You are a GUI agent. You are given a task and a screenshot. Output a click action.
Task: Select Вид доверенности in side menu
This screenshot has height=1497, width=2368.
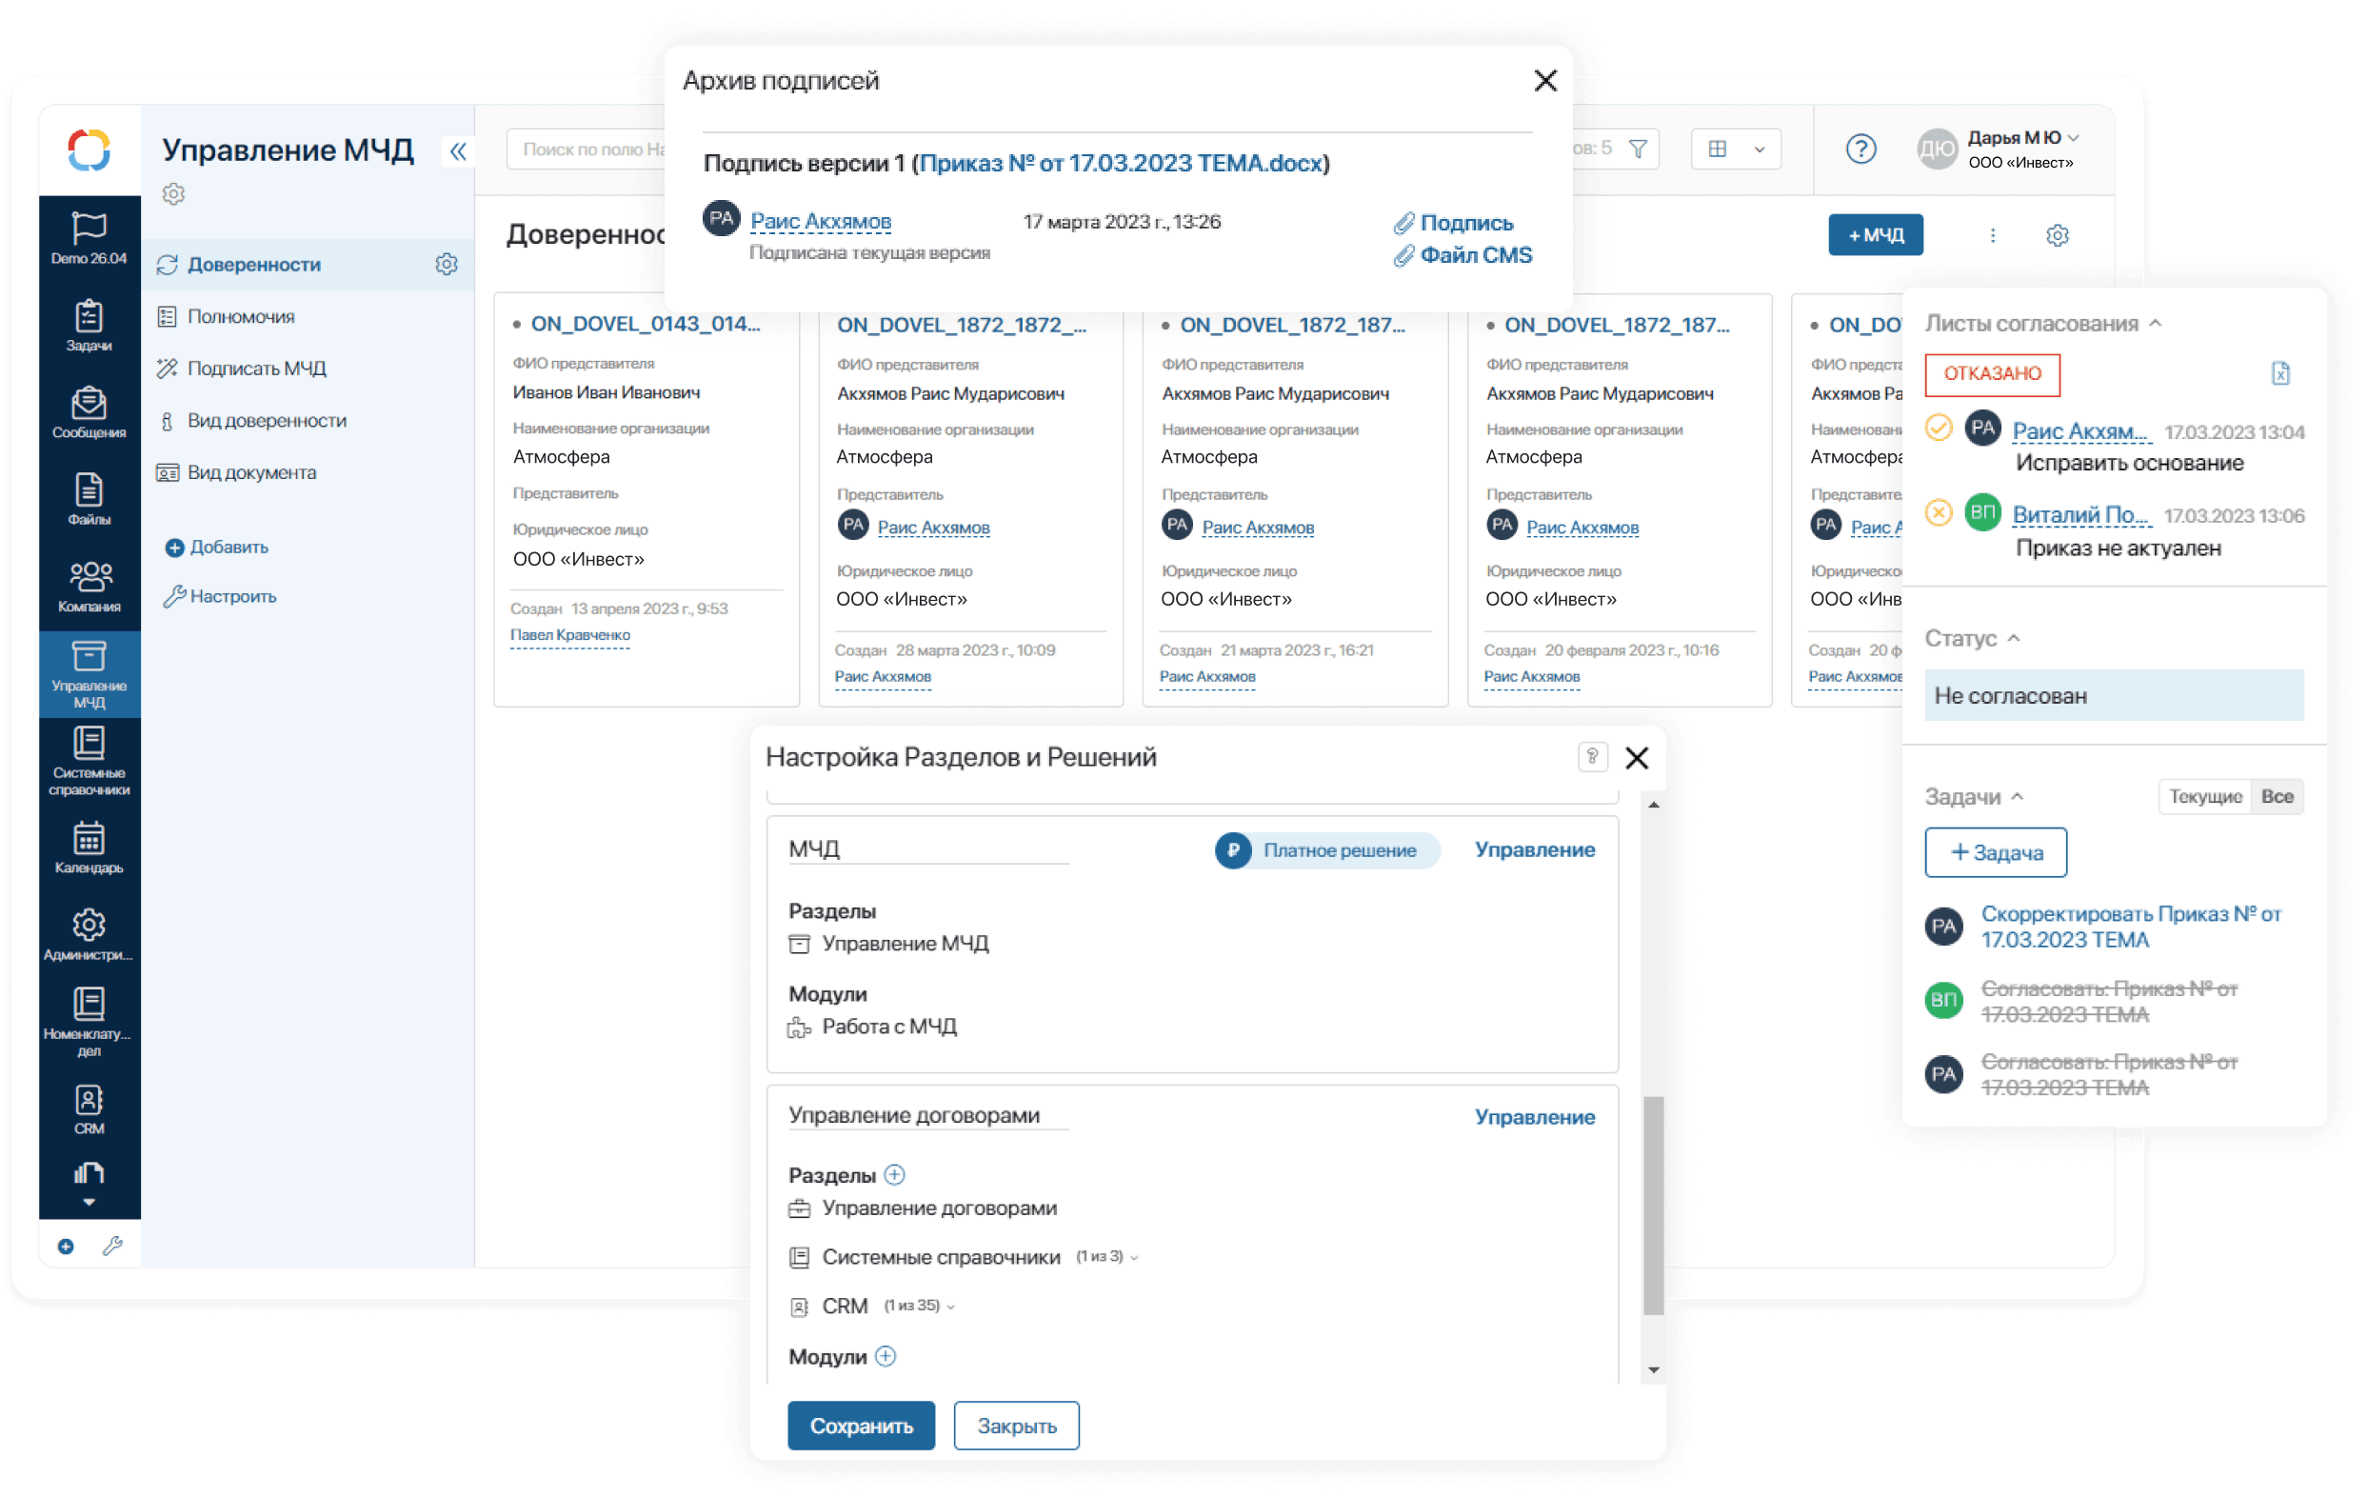click(267, 421)
